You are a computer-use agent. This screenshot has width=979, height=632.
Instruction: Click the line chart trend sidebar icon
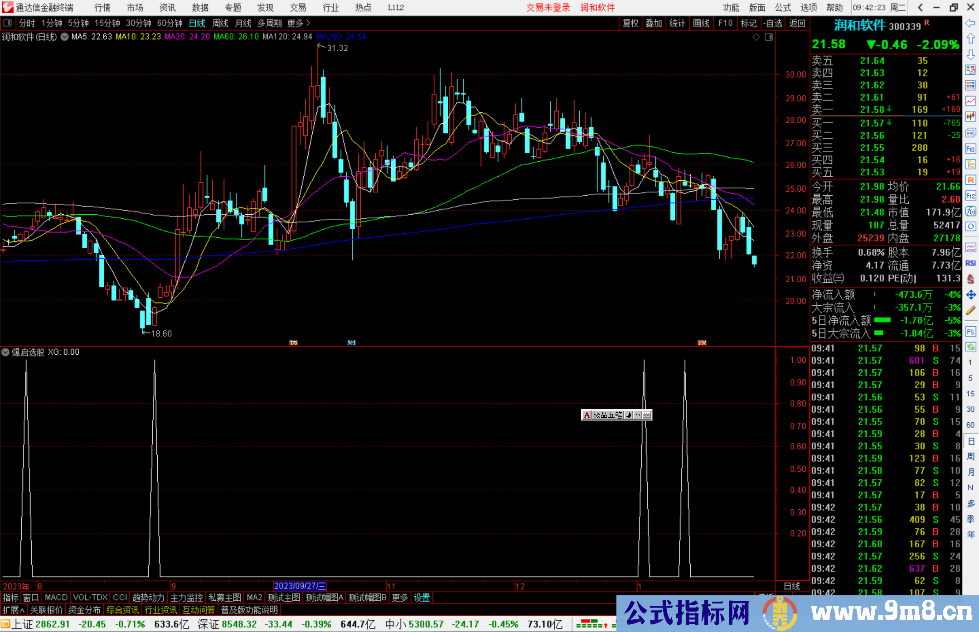pos(970,101)
